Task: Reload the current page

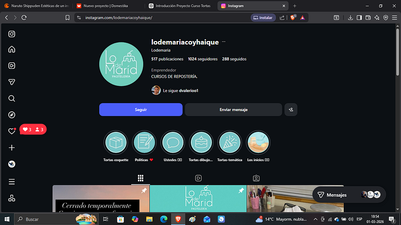Action: point(24,18)
